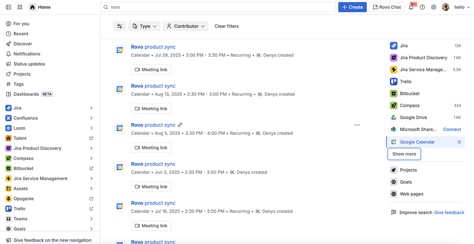The image size is (474, 244).
Task: Open Opsgenie external-link icon in sidebar
Action: coord(91,199)
